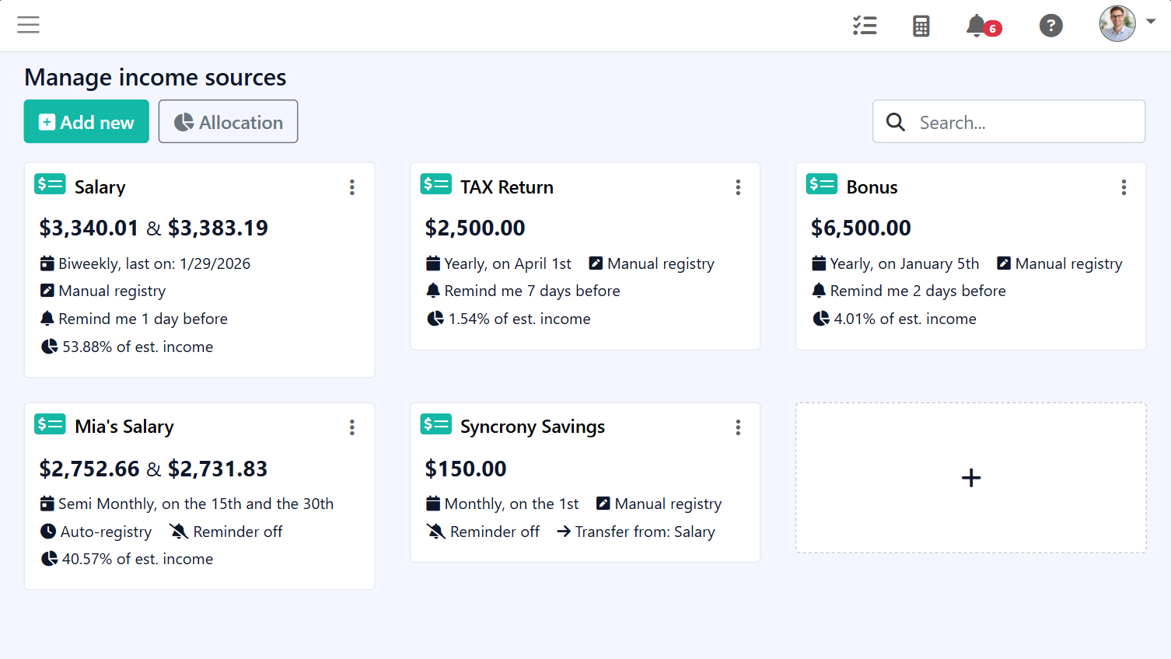Open the Allocation view
The width and height of the screenshot is (1171, 659).
pos(228,121)
